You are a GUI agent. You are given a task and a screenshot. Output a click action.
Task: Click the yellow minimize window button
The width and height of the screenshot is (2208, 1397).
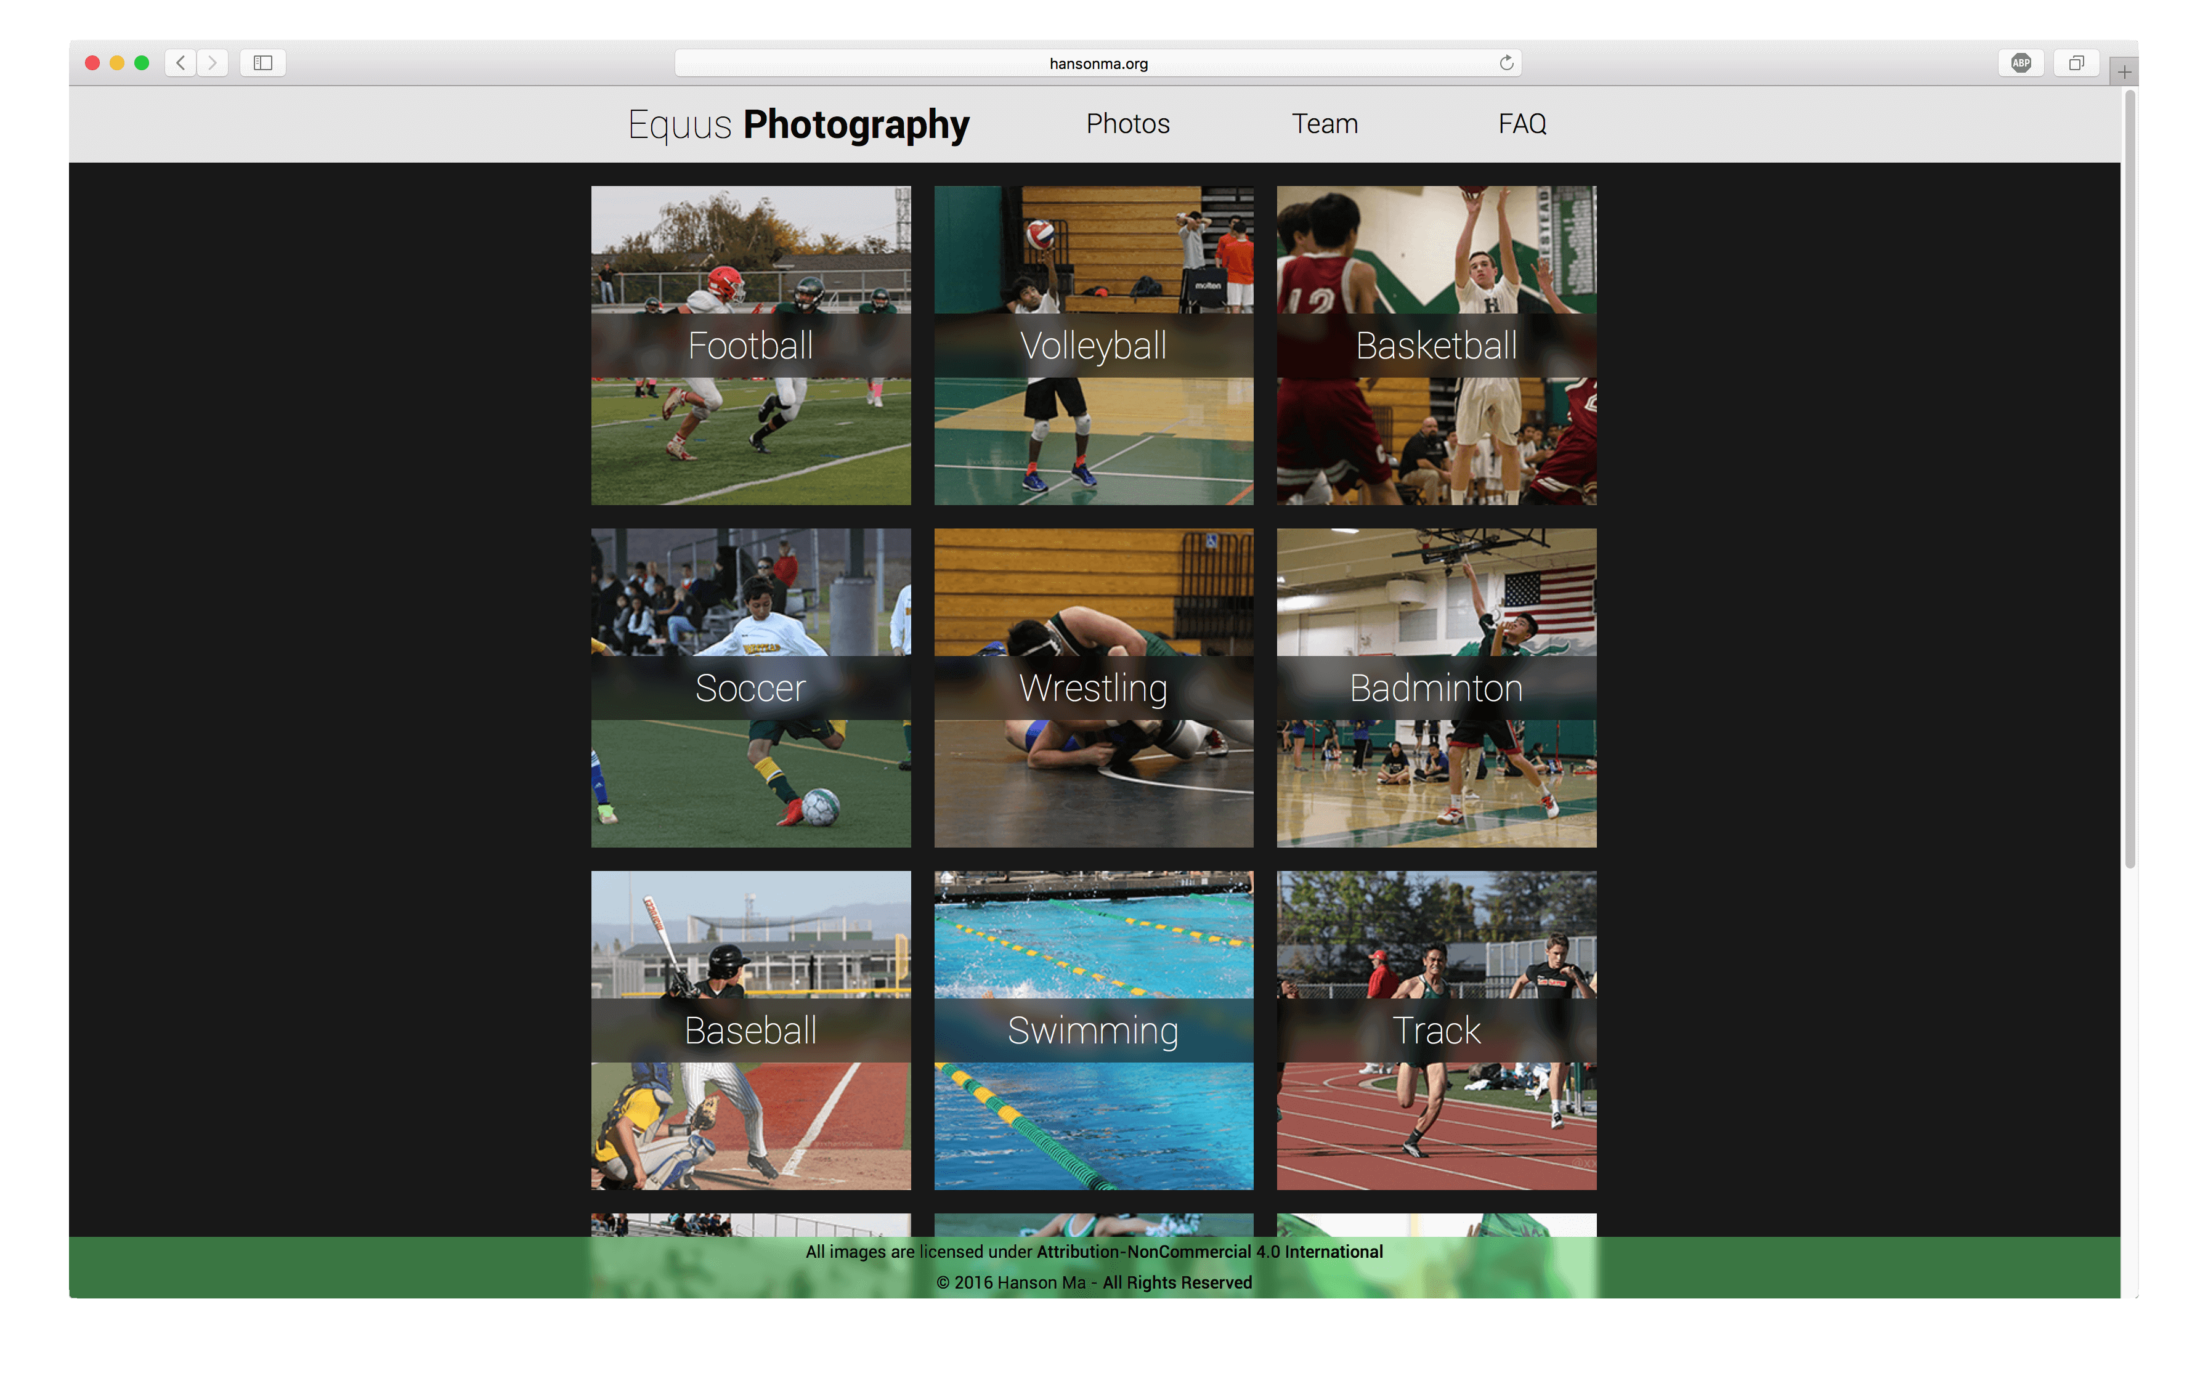point(116,62)
